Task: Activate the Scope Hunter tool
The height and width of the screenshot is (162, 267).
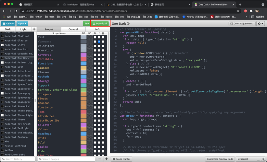Action: click(x=121, y=159)
